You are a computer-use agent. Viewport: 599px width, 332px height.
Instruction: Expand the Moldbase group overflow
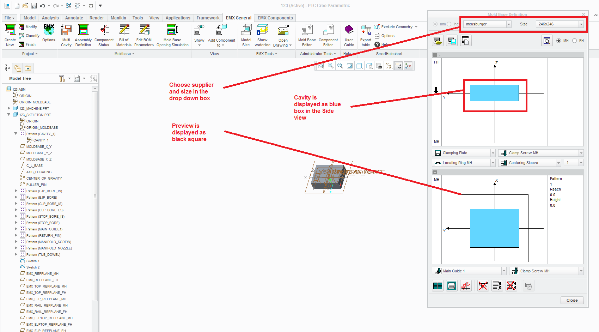pos(124,54)
